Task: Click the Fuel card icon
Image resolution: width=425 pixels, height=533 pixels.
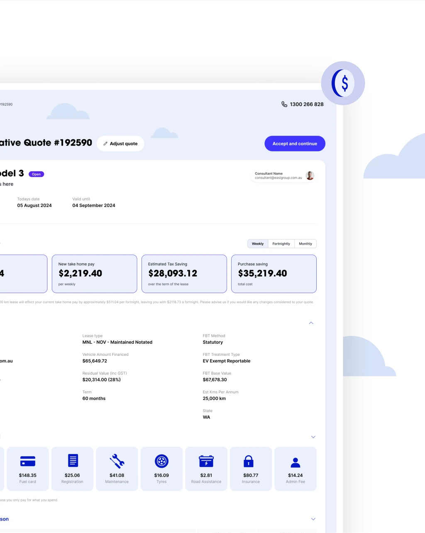Action: 28,461
